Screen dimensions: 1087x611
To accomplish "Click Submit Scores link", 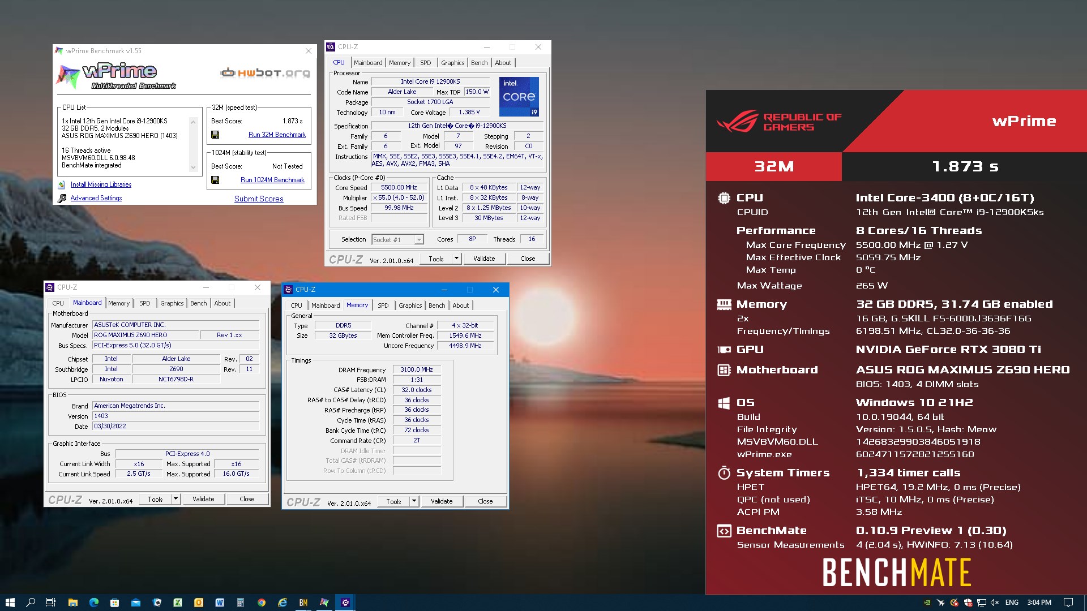I will click(259, 199).
